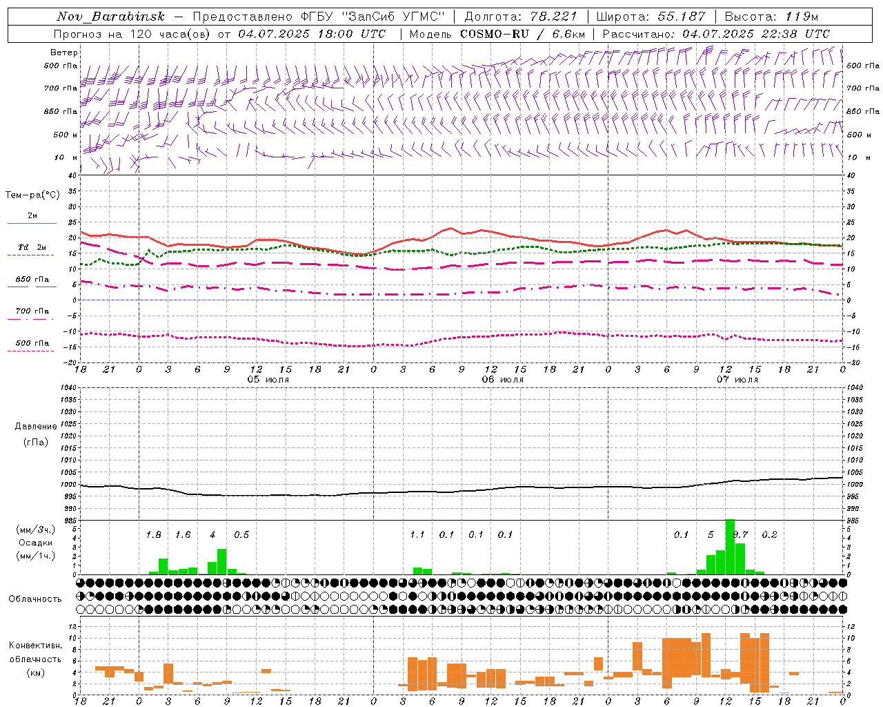Viewport: 883px width, 707px height.
Task: Click the date label 06 июля
Action: 503,380
